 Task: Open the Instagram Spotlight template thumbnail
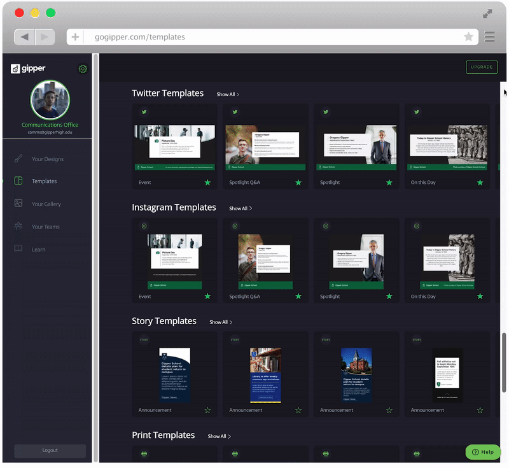point(356,262)
